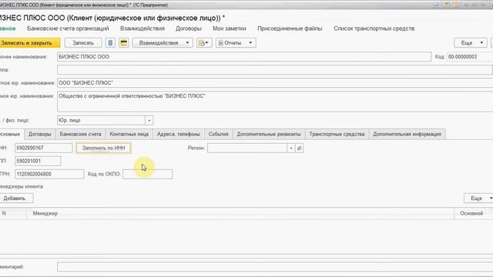The height and width of the screenshot is (277, 493).
Task: Click the ИНН field 5902890167
Action: point(44,148)
